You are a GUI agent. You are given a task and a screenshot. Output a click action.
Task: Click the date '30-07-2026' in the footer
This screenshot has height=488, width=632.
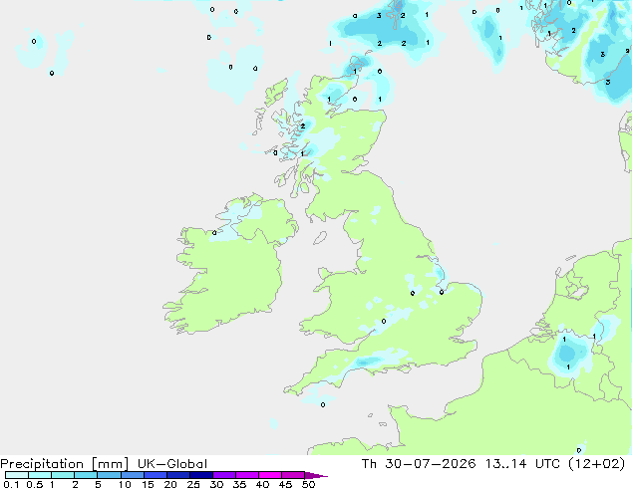[x=430, y=464]
